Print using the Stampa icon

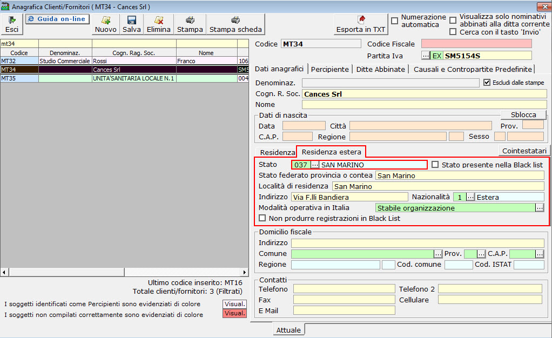coord(190,24)
